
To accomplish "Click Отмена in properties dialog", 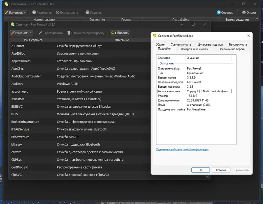I will (x=221, y=170).
